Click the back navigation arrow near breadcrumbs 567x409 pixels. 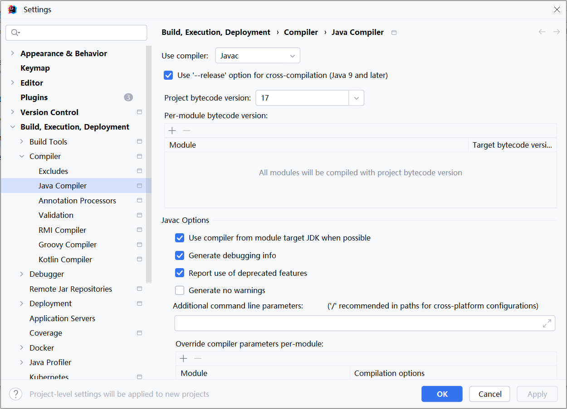[x=542, y=32]
